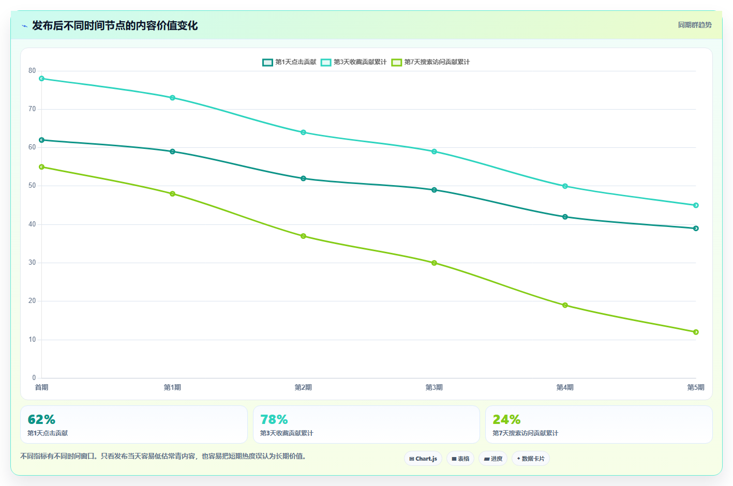Open the 78% 第3天收藏贡献累计 stat card

click(x=366, y=424)
